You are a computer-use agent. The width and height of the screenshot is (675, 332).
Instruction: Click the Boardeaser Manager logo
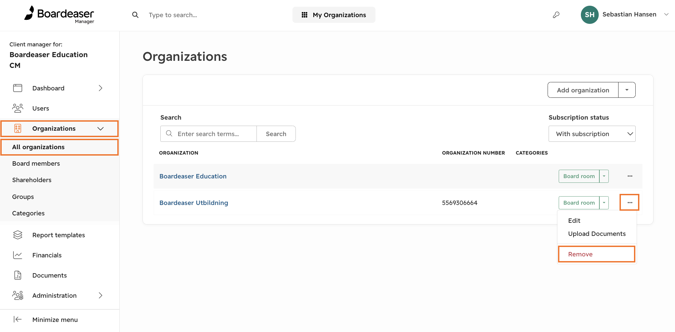[59, 15]
